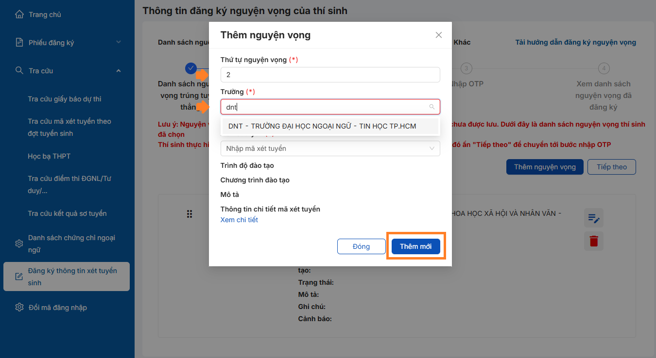Click the edit pencil icon on the wish card
The height and width of the screenshot is (358, 656).
(x=594, y=218)
